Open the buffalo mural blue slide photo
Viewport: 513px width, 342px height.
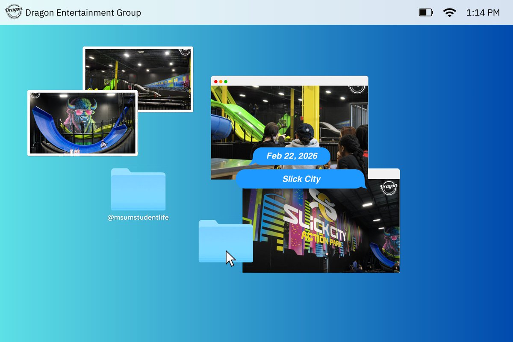click(x=83, y=123)
